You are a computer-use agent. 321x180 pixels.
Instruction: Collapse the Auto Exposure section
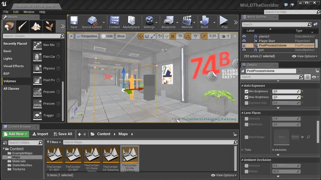[x=242, y=85]
